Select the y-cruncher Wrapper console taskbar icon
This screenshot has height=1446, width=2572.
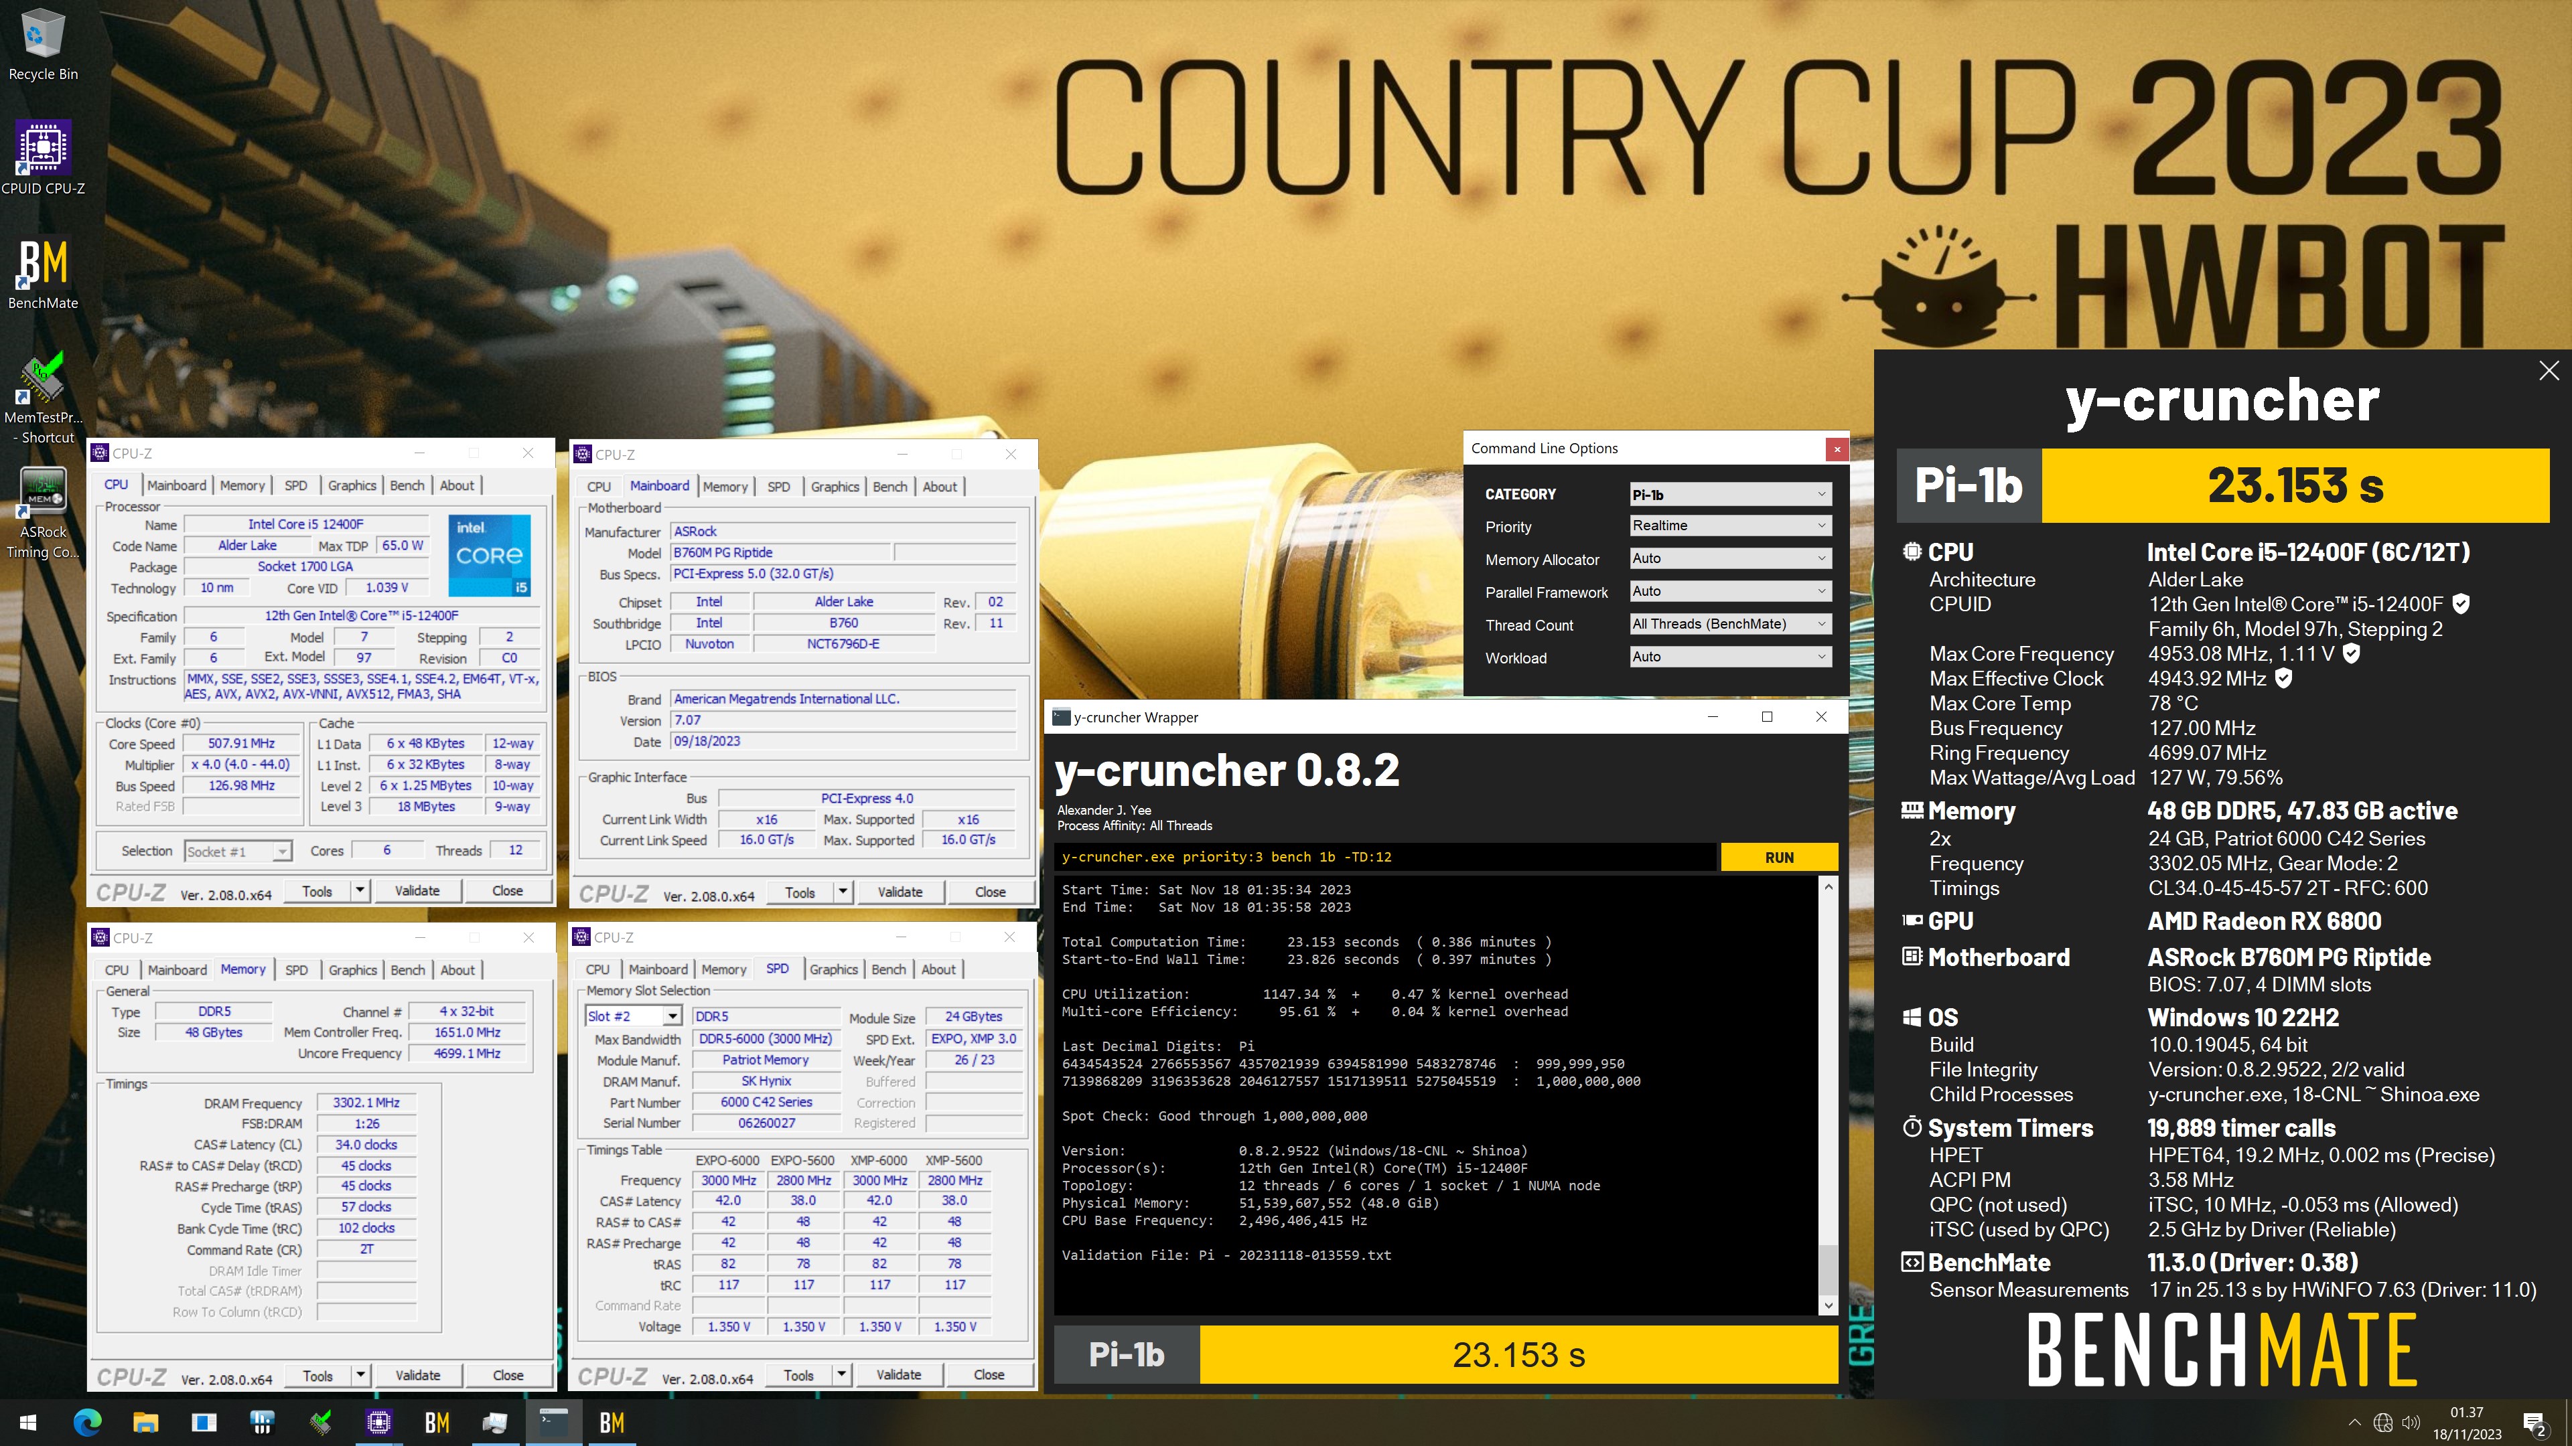point(553,1422)
